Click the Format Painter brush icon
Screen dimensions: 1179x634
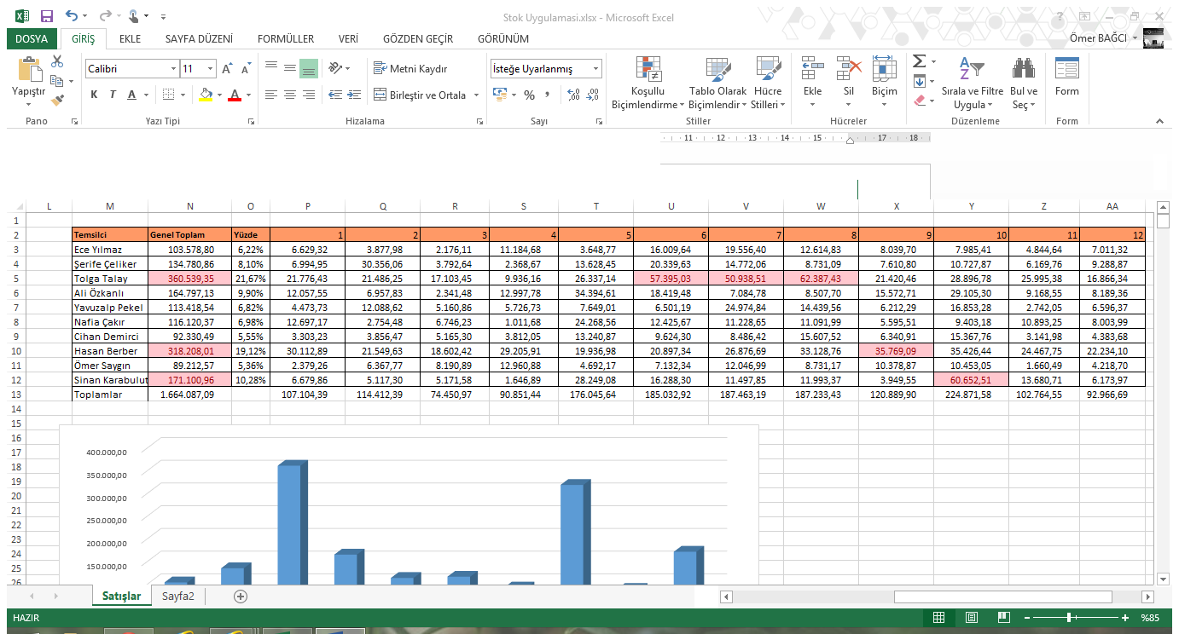57,100
